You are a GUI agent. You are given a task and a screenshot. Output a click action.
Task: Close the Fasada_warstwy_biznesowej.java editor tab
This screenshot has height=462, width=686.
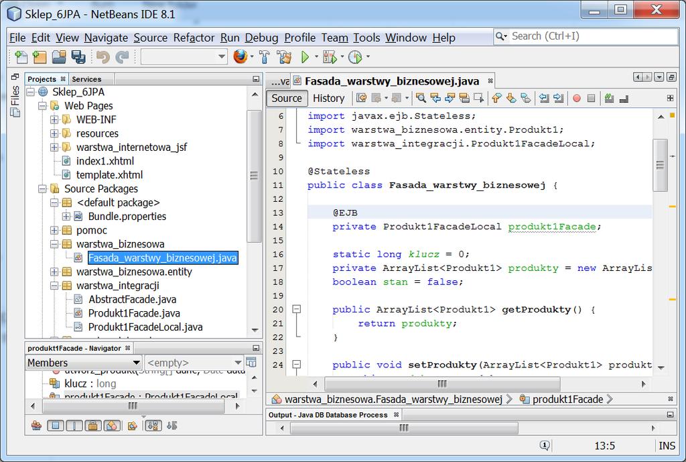(490, 80)
